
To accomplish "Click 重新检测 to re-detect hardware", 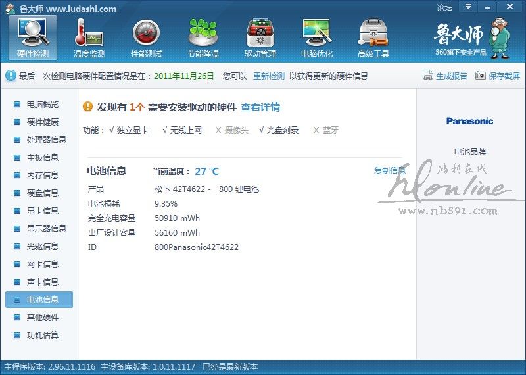I will 269,76.
